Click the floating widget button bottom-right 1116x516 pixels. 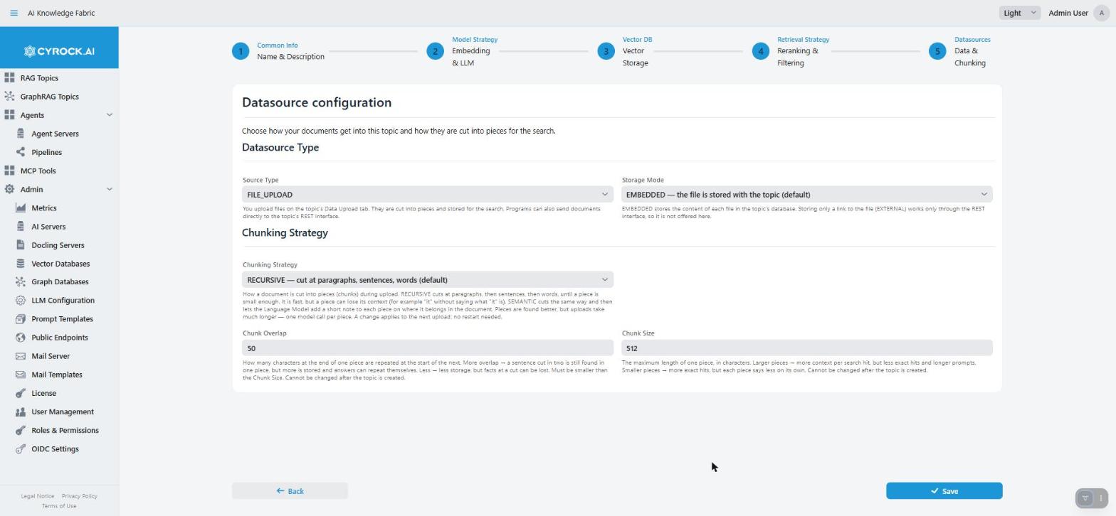pyautogui.click(x=1092, y=498)
